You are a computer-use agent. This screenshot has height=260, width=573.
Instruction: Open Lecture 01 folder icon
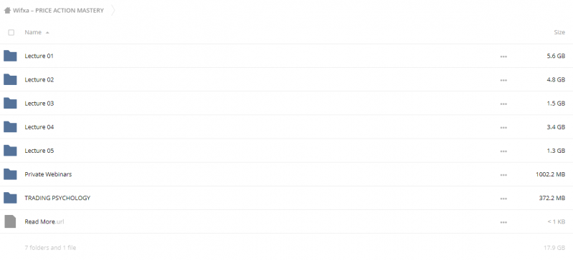(10, 56)
